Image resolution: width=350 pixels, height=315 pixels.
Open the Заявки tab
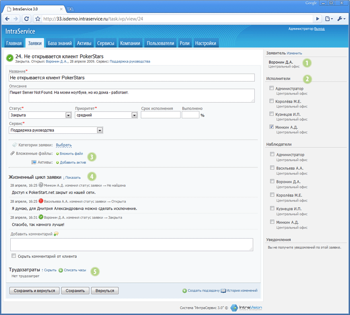coord(35,43)
